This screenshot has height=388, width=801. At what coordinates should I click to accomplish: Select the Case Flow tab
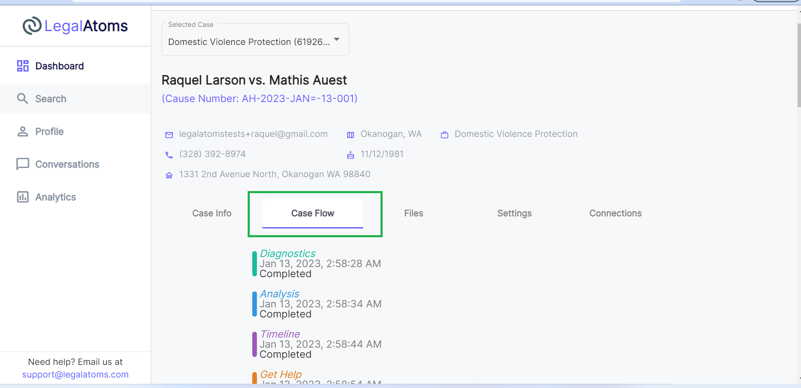click(313, 213)
